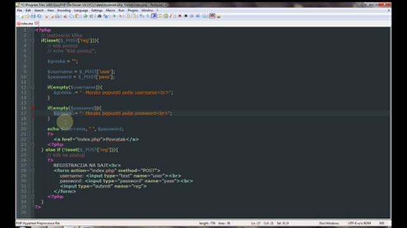Click the if(empty($username)) statement on line 12
Screen dimensions: 407x228
tap(75, 87)
